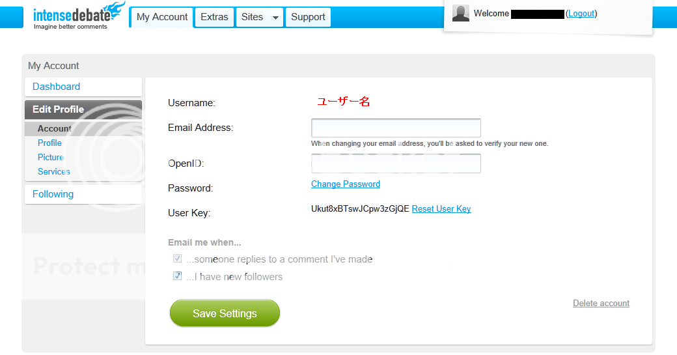Click the Change Password link
677x355 pixels.
point(346,184)
